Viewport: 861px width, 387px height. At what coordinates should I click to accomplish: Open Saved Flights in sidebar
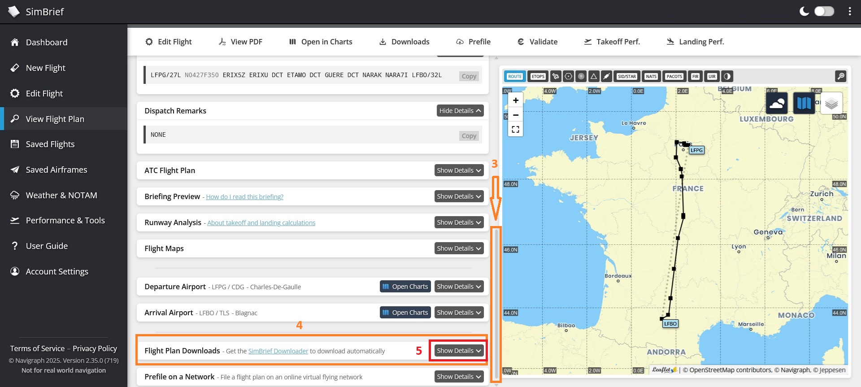click(x=64, y=144)
